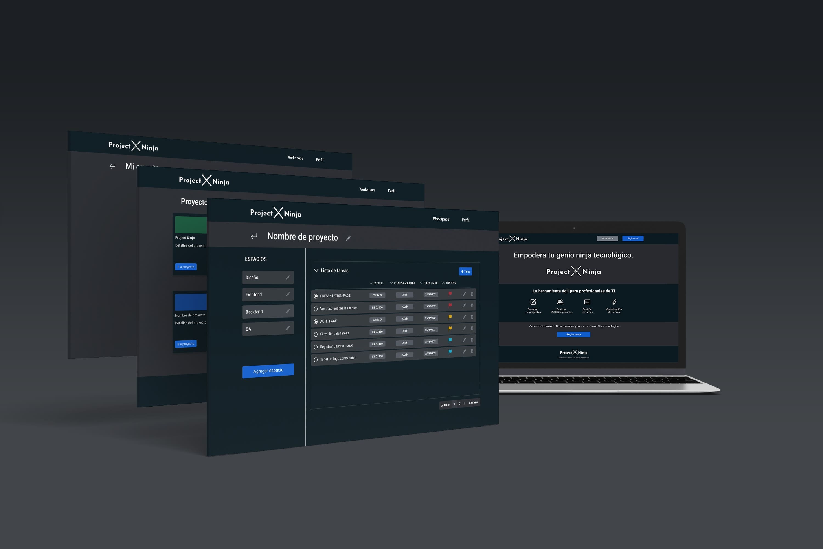
Task: Click Gestión de tareas icon on laptop screen
Action: point(587,302)
